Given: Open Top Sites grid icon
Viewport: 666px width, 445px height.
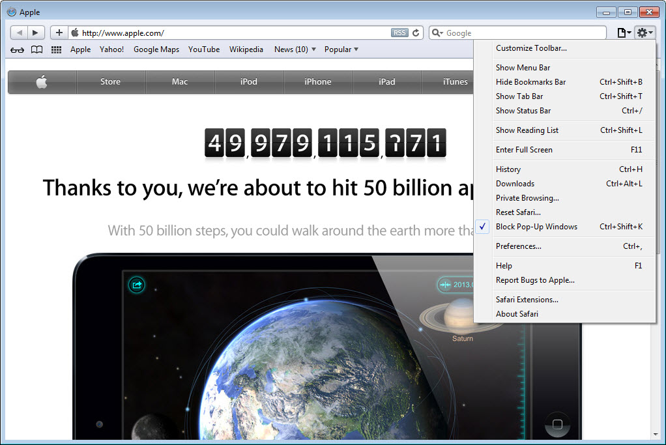Looking at the screenshot, I should [56, 50].
